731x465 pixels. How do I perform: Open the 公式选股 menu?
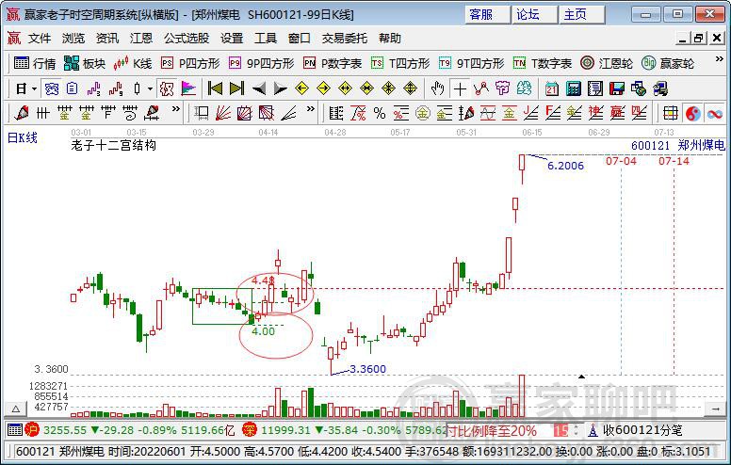187,39
